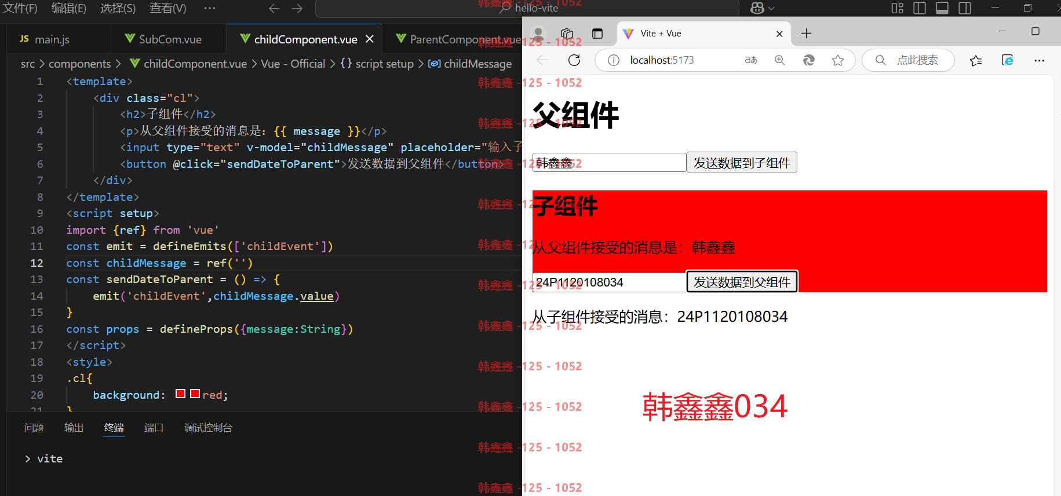Go forward with VS Code's right arrow
The image size is (1061, 496).
pyautogui.click(x=297, y=8)
